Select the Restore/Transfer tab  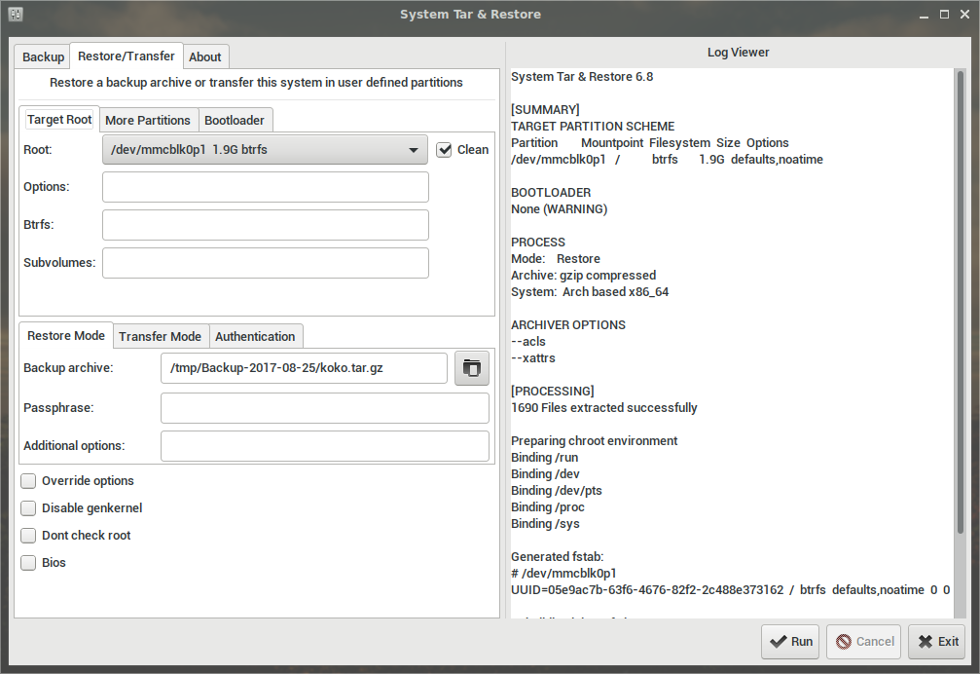point(127,56)
